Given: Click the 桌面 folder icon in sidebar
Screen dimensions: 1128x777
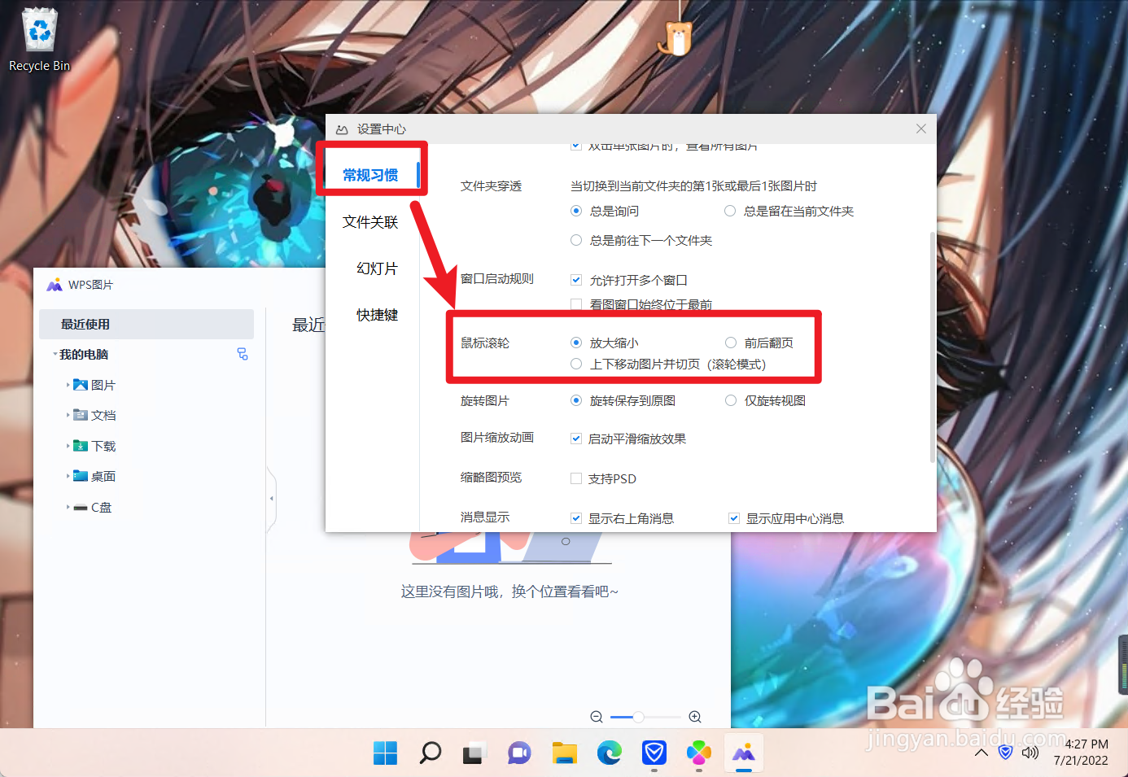Looking at the screenshot, I should point(81,476).
